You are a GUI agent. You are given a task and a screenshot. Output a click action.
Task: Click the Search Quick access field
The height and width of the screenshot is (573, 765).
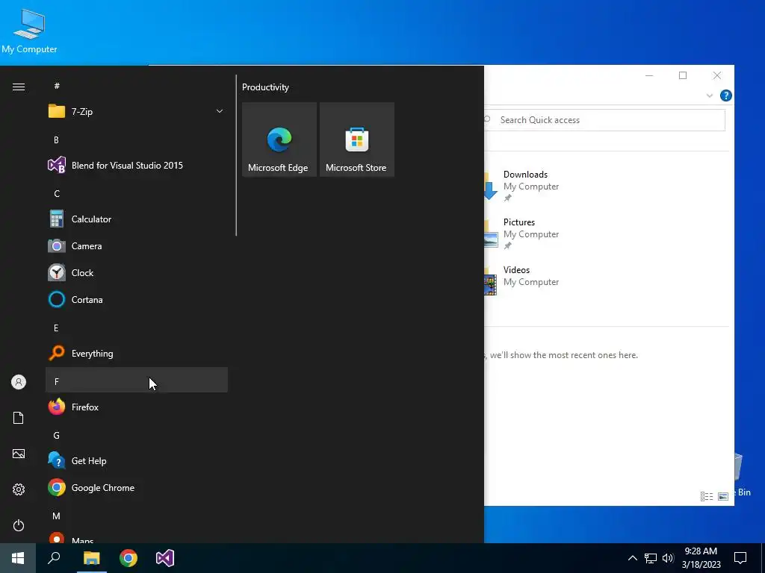click(604, 120)
